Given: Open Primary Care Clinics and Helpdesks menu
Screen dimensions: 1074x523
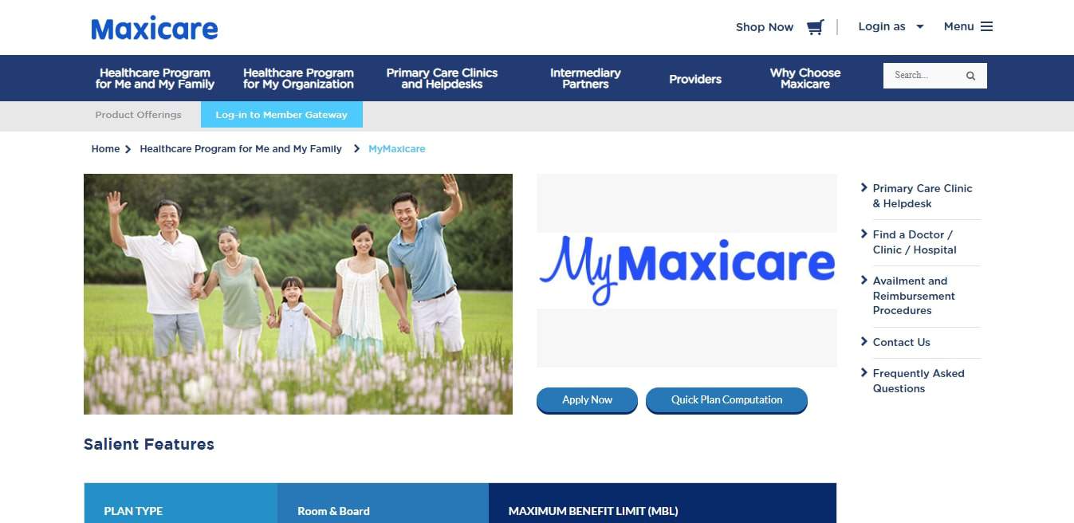Looking at the screenshot, I should click(x=442, y=78).
